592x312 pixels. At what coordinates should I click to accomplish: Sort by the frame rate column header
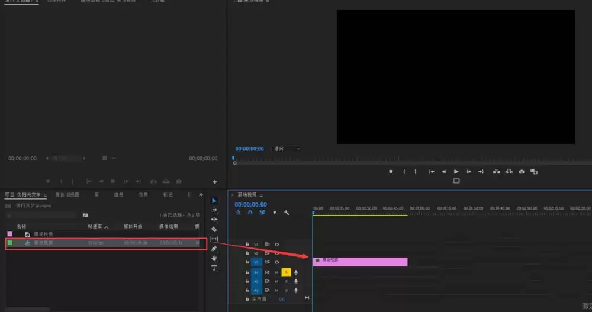coord(96,227)
